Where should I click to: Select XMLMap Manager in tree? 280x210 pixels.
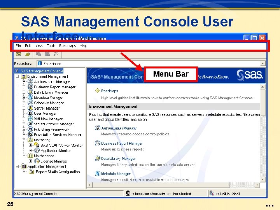click(x=48, y=119)
